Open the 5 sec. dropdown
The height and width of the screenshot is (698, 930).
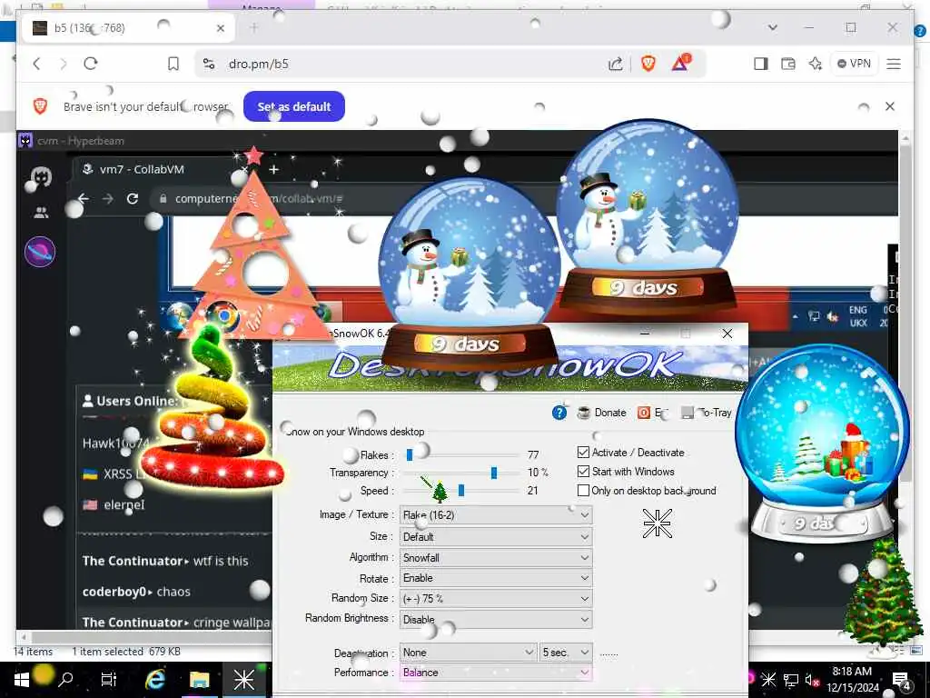(x=566, y=653)
